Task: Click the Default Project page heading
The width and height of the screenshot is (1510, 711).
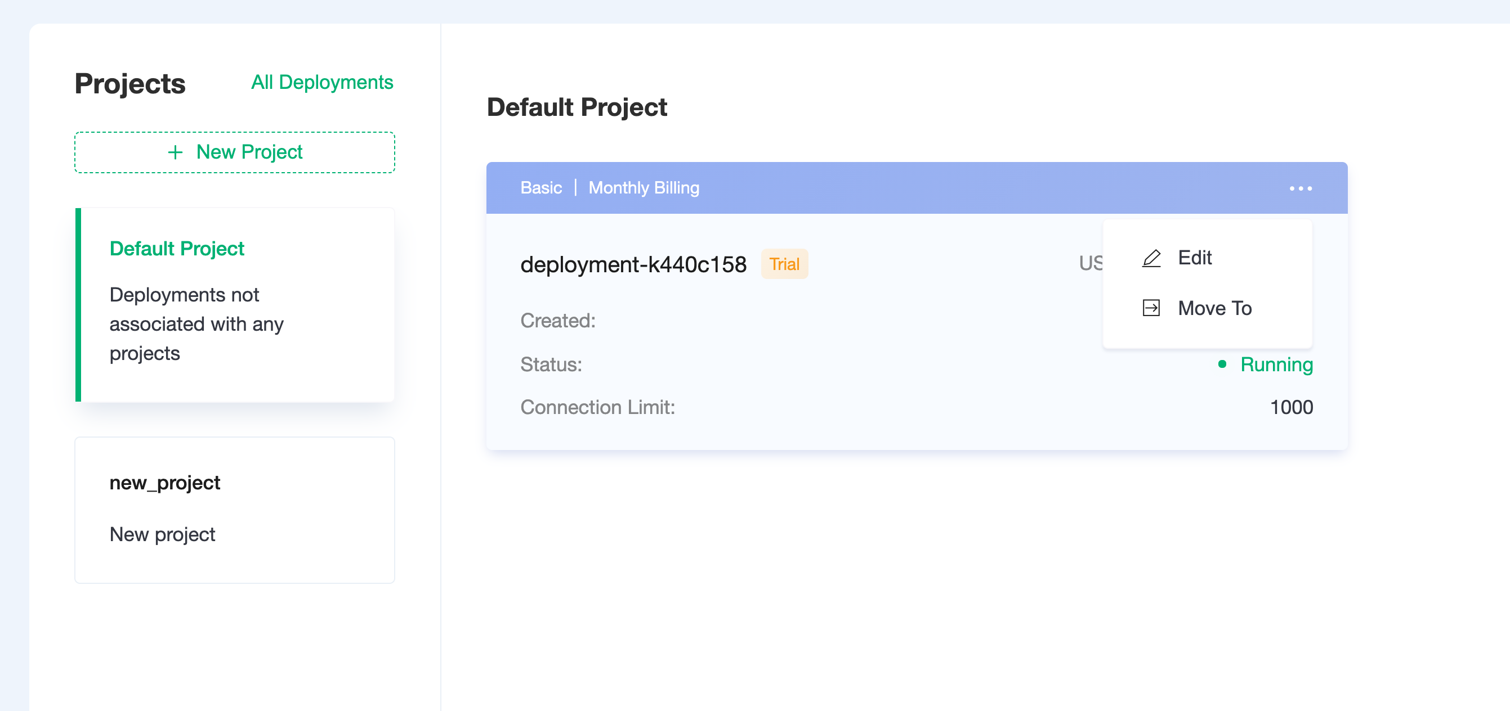Action: (577, 107)
